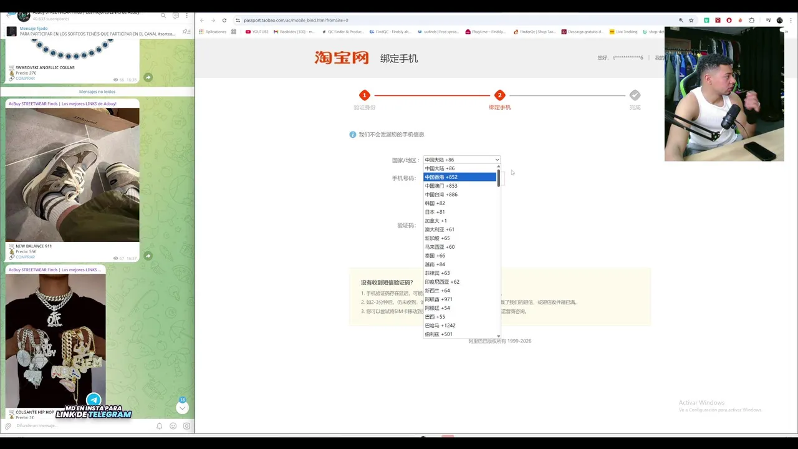Forward the Swarovski Angellic Collar post

tap(148, 77)
